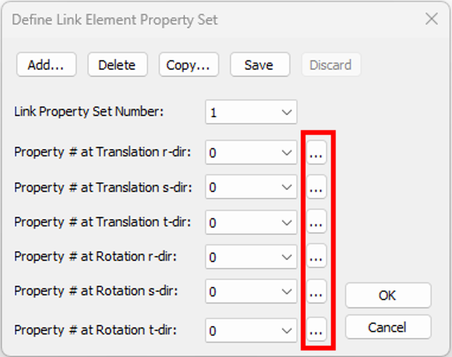Screen dimensions: 452x357
Task: Open ellipsis button for Translation t-dir property
Action: [x=316, y=221]
